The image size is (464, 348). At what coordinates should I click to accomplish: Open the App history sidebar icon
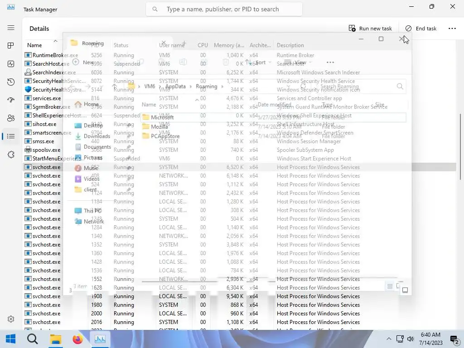tap(11, 82)
